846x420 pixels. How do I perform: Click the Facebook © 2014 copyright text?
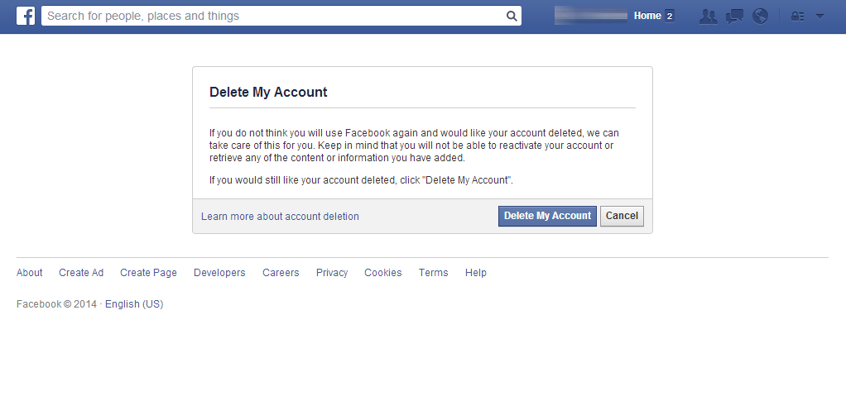[x=56, y=304]
